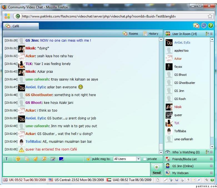Expand the My Webcam panel
Screen dimensions: 217x188
coord(211,173)
